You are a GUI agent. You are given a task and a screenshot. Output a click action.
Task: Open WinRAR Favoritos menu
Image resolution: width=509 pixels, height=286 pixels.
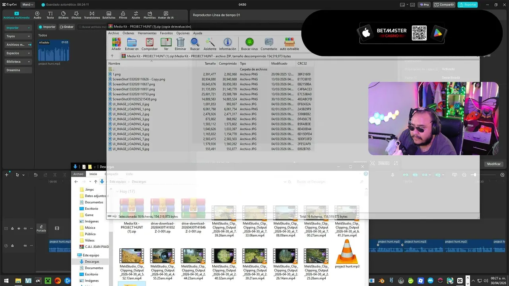coord(166,33)
